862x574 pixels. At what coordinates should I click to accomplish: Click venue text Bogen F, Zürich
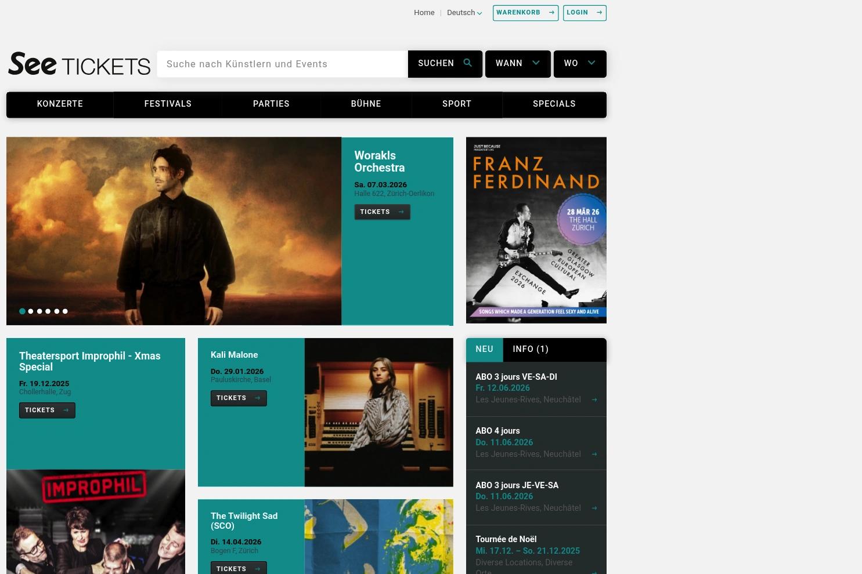[235, 551]
